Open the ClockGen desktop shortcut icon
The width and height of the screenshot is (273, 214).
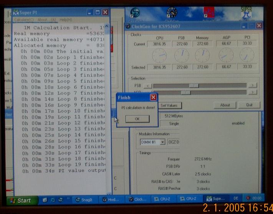click(x=172, y=13)
